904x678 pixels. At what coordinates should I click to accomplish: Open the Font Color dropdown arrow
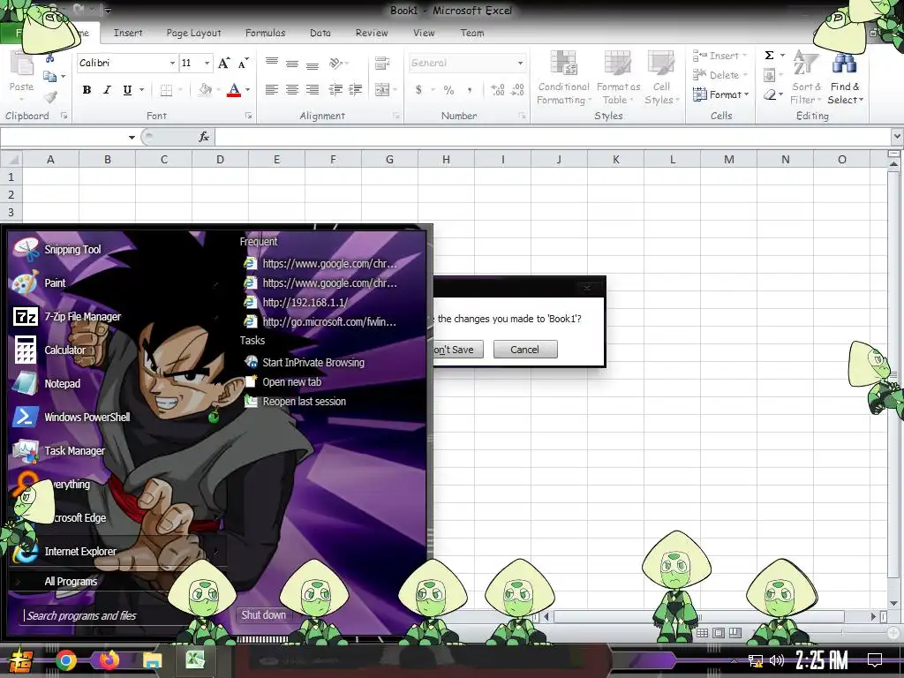pos(248,90)
